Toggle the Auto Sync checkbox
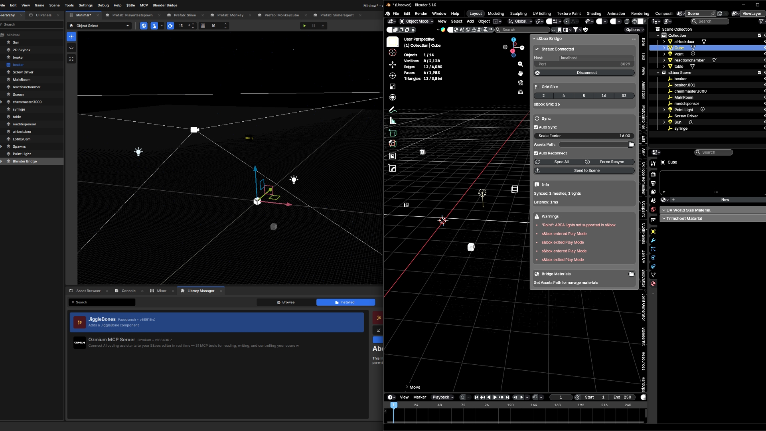Viewport: 766px width, 431px height. click(x=536, y=127)
